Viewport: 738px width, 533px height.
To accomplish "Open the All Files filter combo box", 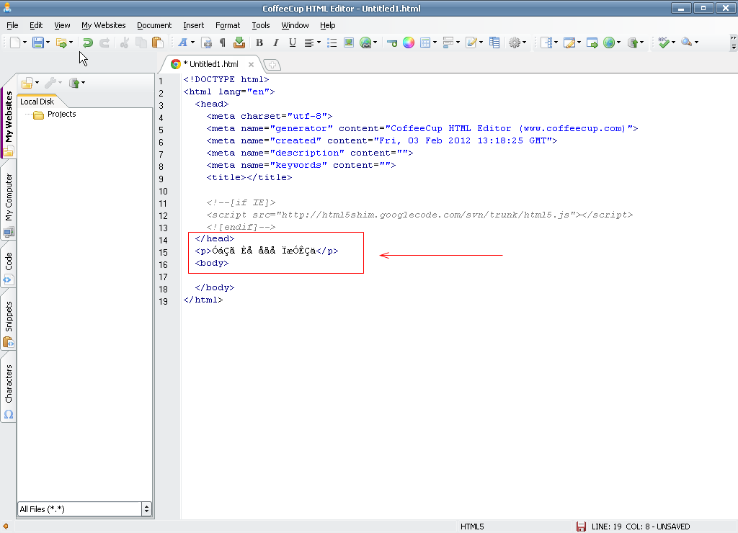I will 85,509.
